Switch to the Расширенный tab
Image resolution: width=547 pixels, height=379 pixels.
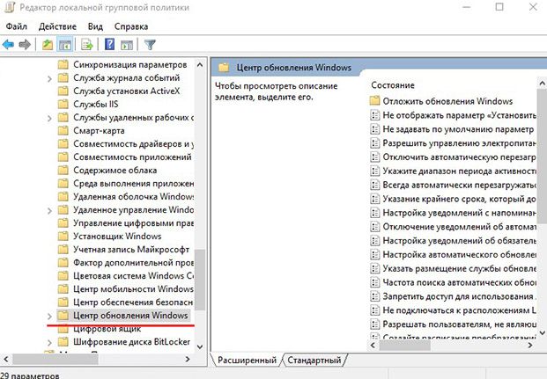[x=247, y=361]
